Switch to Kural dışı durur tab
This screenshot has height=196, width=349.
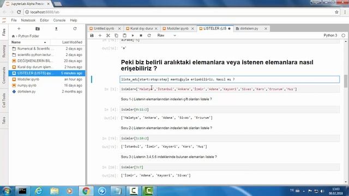[142, 28]
